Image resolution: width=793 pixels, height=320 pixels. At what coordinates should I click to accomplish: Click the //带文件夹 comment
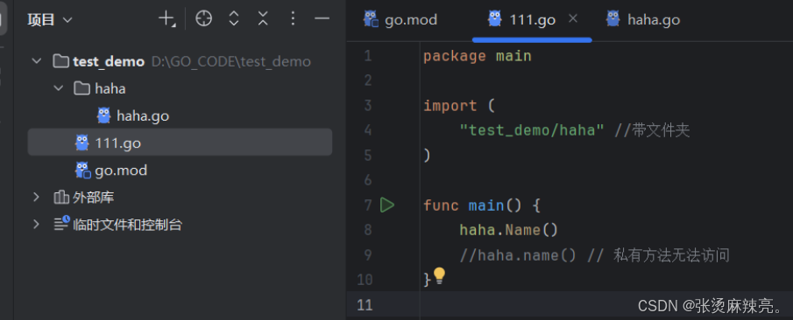(x=653, y=131)
